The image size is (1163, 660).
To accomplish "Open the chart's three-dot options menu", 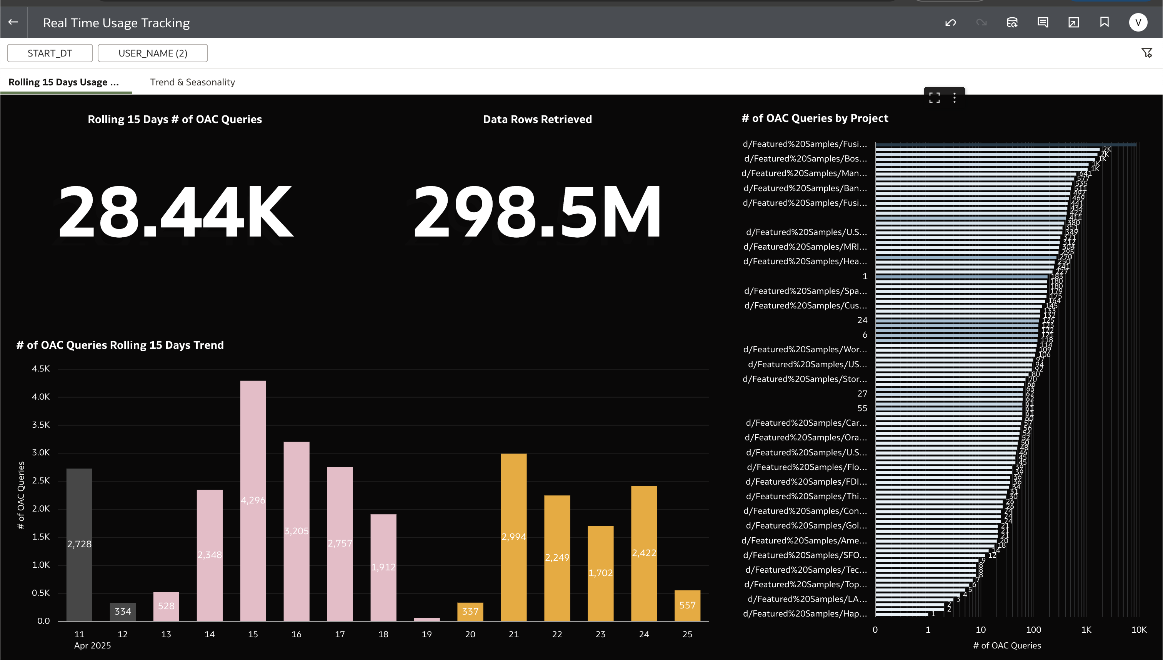I will coord(955,97).
